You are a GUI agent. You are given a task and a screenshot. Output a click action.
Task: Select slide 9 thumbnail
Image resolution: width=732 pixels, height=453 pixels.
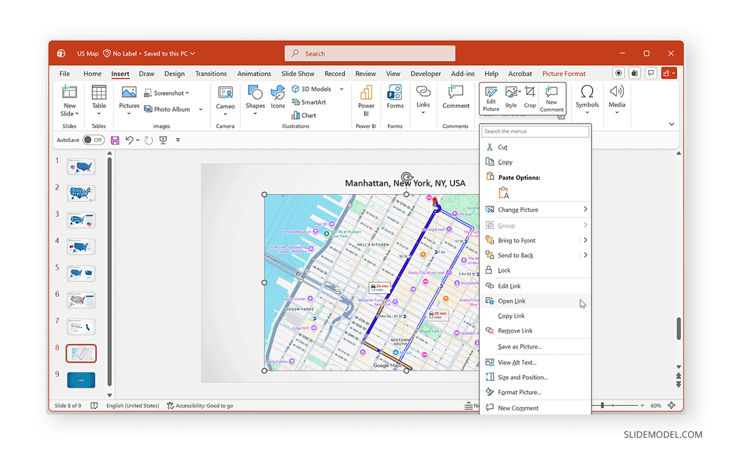point(81,380)
